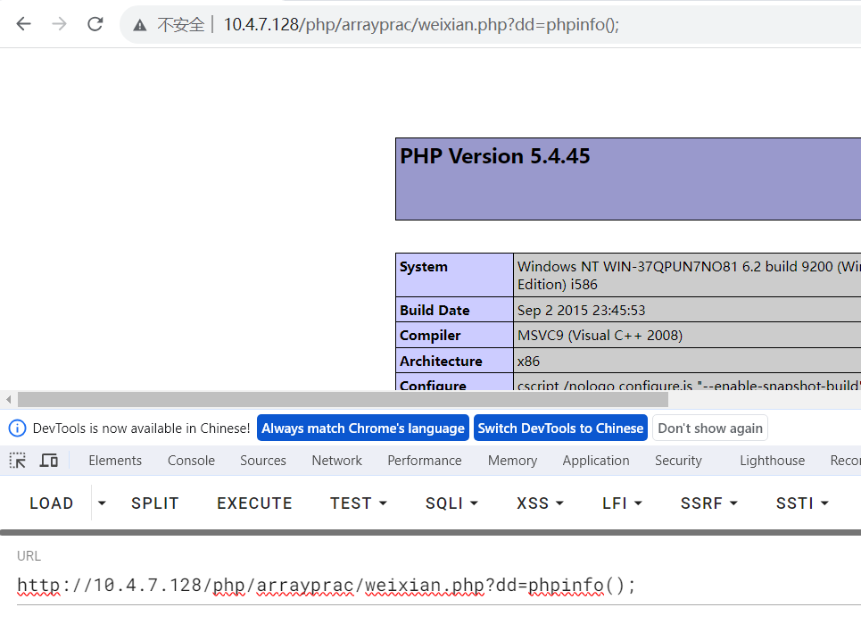Screen dimensions: 861x624
Task: Open the SQLI dropdown menu
Action: (x=473, y=503)
